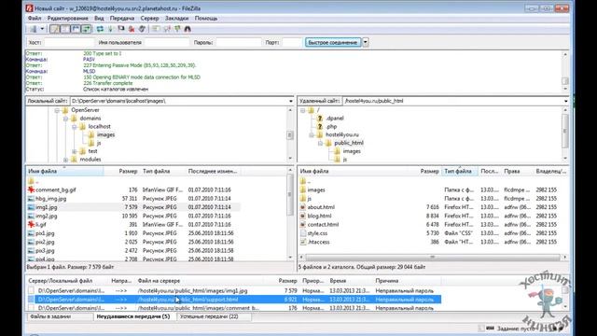Screen dimensions: 597x336
Task: Expand test folder in local tree
Action: [75, 151]
